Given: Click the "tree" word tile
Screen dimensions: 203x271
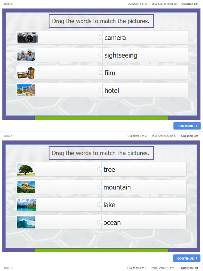Looking at the screenshot, I should point(144,169).
